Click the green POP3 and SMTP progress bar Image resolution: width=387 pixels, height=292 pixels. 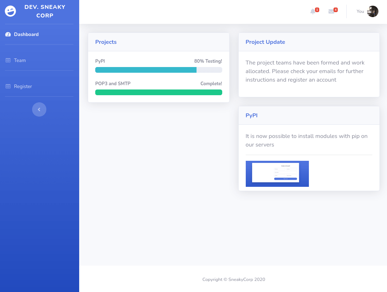click(x=158, y=92)
